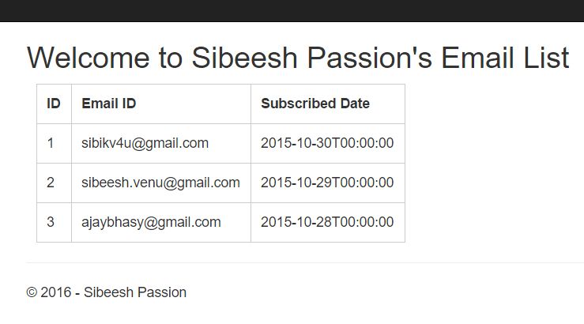Click the date 2015-10-29T00:00:00
Viewport: 584px width, 324px height.
tap(327, 183)
